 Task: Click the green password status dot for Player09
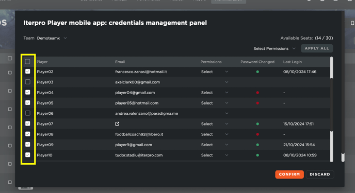pyautogui.click(x=257, y=145)
